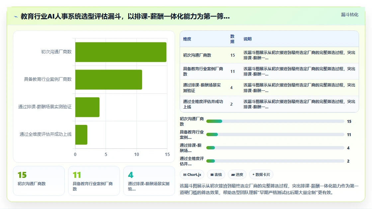Click value 15 in the table's 数据 column
Viewport: 372px width, 209px height.
232,55
